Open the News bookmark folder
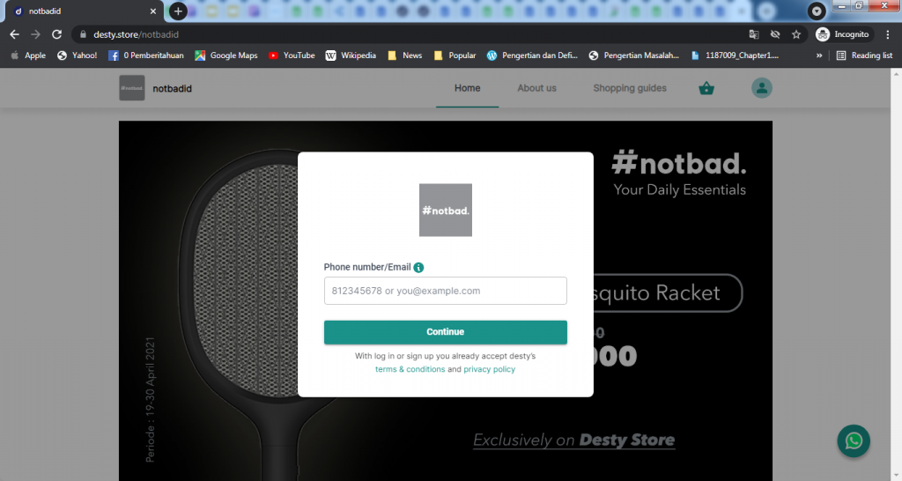 tap(405, 55)
